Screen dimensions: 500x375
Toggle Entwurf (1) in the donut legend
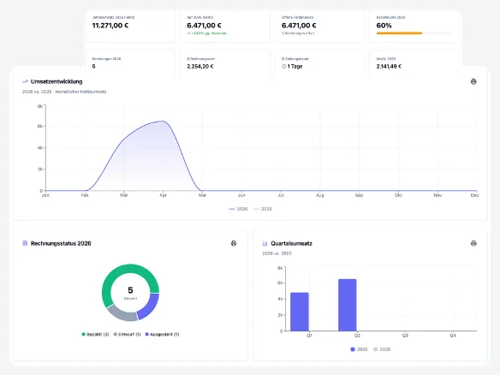pos(127,334)
